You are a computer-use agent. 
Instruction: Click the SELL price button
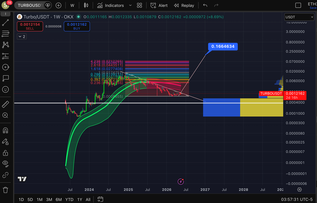tap(30, 27)
